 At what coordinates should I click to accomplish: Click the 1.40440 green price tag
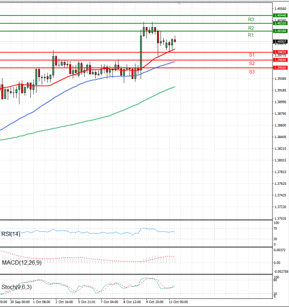280,15
